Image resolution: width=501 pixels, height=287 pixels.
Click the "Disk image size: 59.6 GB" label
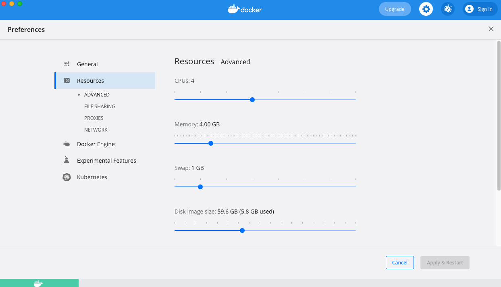click(224, 212)
